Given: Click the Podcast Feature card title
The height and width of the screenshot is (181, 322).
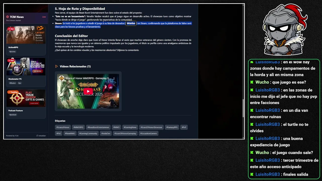Looking at the screenshot, I should (x=16, y=111).
